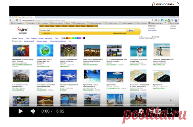The image size is (193, 127).
Task: Open video on YouTube logo
Action: pos(155,111)
